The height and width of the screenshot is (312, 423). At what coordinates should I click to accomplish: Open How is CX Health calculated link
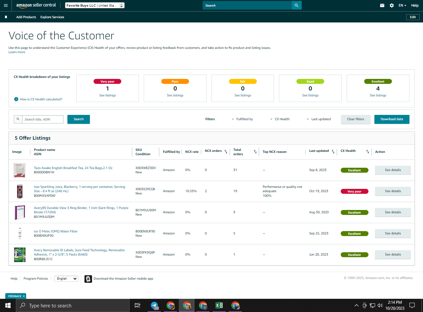coord(41,99)
